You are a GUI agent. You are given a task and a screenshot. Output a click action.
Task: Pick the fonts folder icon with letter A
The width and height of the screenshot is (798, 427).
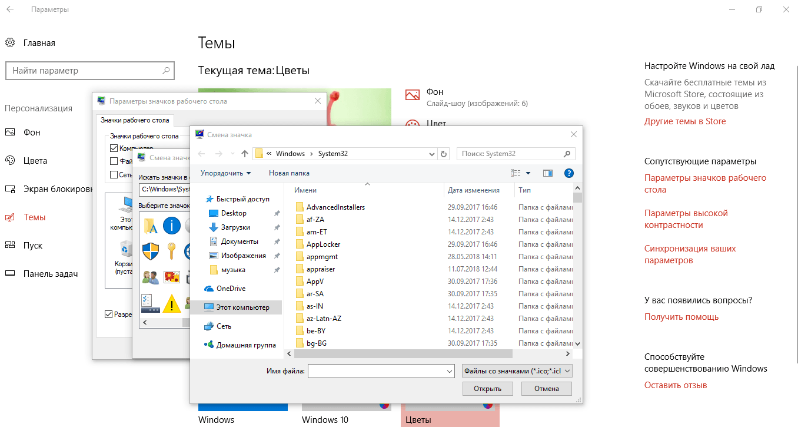[x=151, y=225]
